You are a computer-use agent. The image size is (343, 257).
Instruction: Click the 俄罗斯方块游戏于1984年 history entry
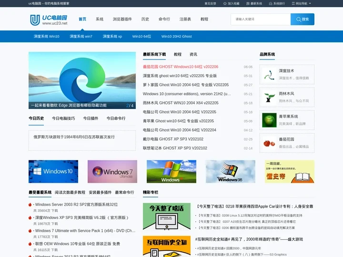pos(74,137)
